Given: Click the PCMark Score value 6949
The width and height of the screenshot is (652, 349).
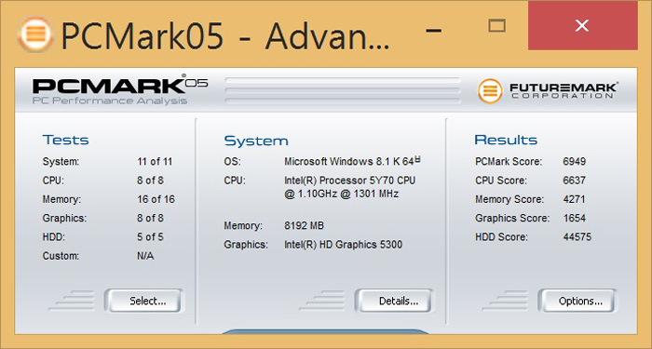Looking at the screenshot, I should pyautogui.click(x=575, y=162).
